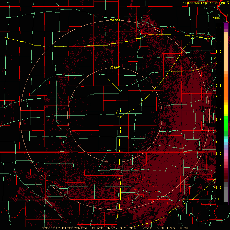Select the 9.8 value on the color scale
Screen dimensions: 230x230
[218, 29]
